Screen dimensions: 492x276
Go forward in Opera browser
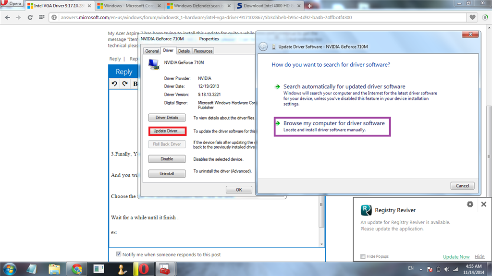(19, 18)
